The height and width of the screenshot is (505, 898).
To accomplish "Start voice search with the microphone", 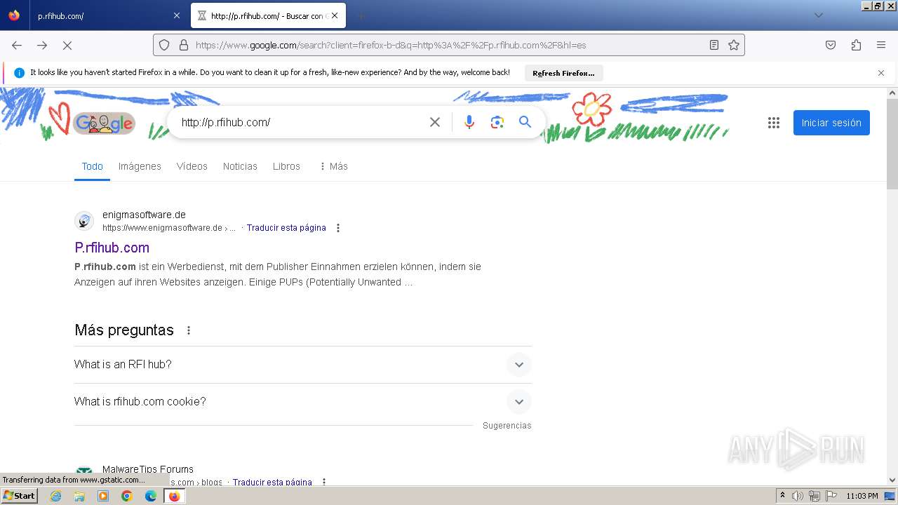I will tap(469, 122).
